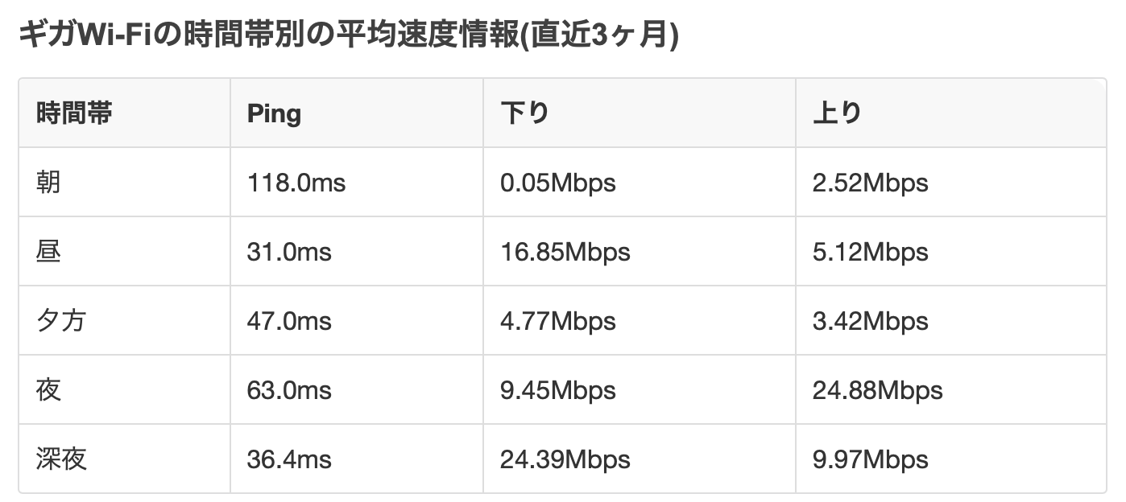Click the 深夜 row label

(61, 459)
